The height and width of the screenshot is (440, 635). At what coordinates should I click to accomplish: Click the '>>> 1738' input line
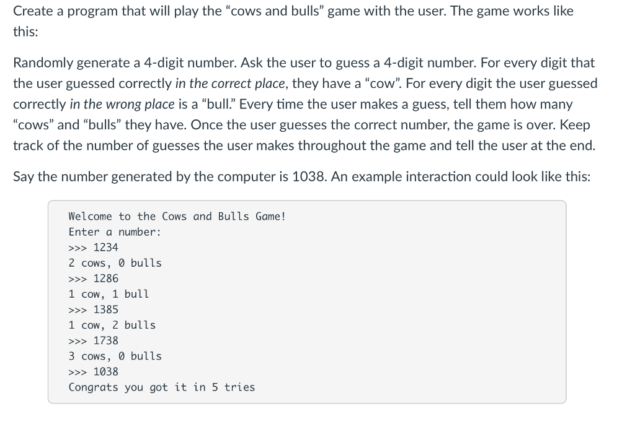click(93, 340)
